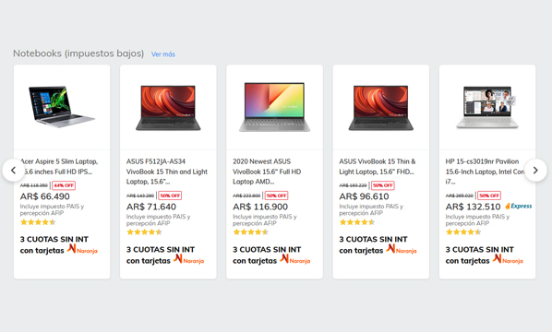Open the Acer Aspire 5 laptop image
Image resolution: width=552 pixels, height=332 pixels.
62,107
